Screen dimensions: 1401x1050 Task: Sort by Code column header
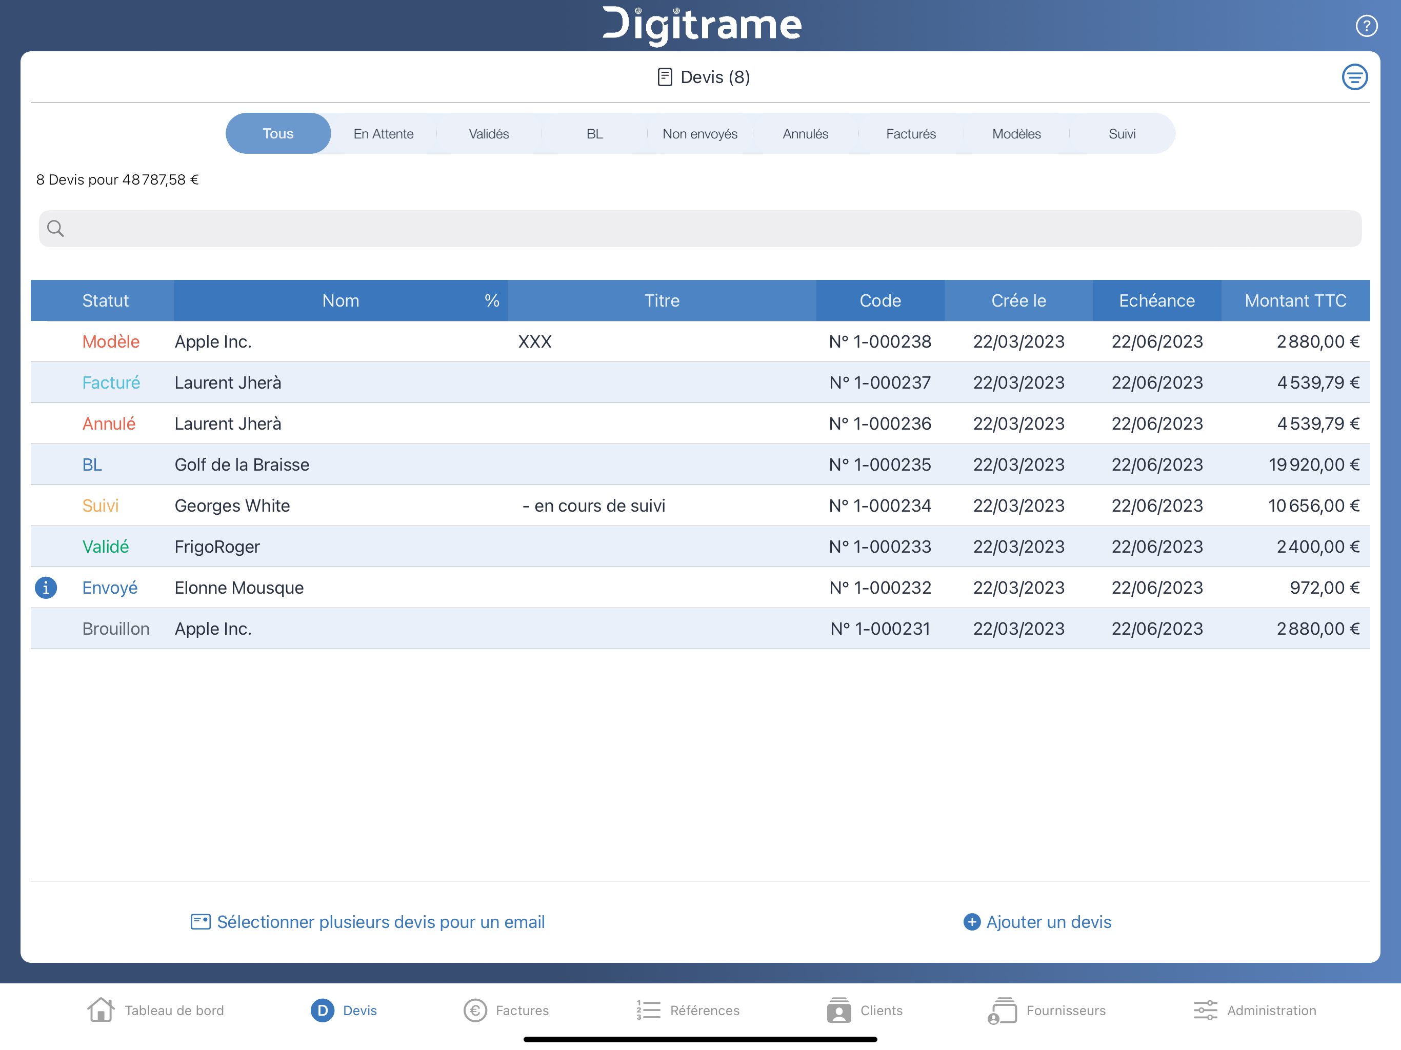click(x=880, y=300)
